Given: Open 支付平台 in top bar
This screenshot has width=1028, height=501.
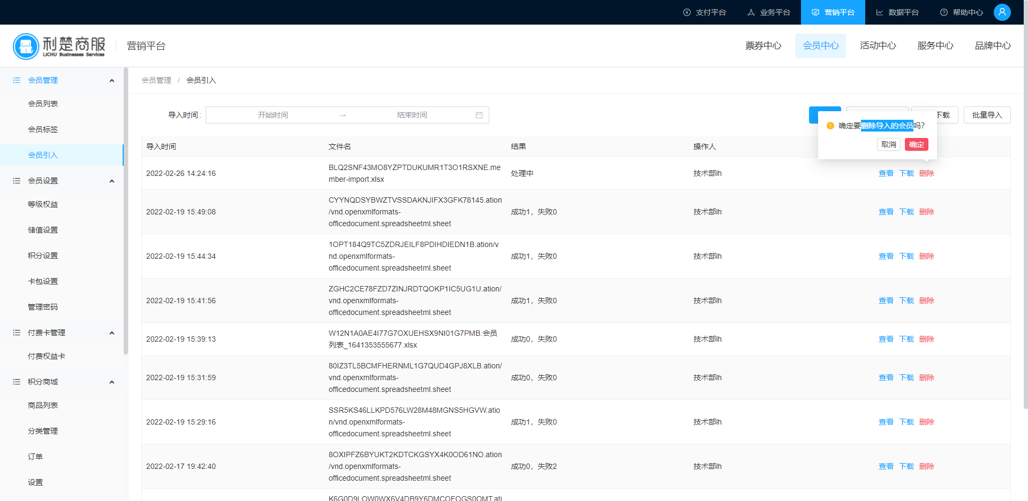Looking at the screenshot, I should click(705, 12).
